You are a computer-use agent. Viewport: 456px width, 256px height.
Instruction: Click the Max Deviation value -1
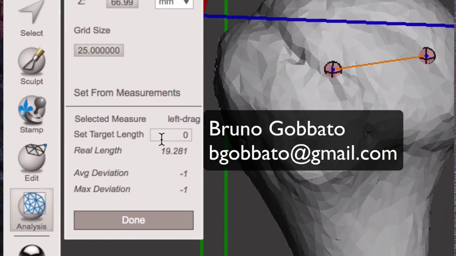click(x=183, y=190)
